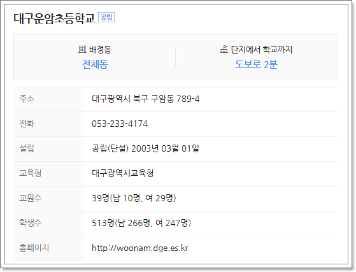
Task: Click the student count 513명(남 266명, 여 247명)
Action: click(141, 223)
